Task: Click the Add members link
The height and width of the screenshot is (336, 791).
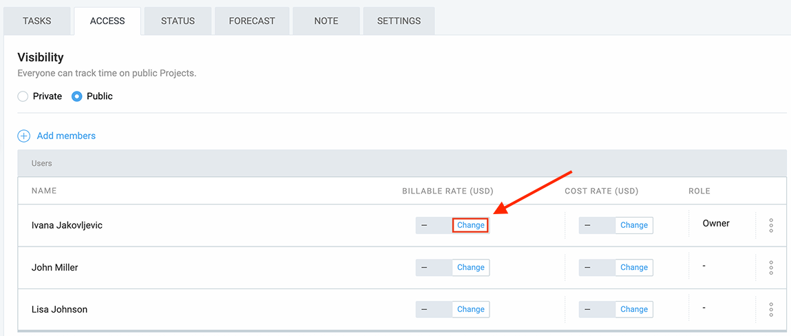Action: tap(66, 136)
